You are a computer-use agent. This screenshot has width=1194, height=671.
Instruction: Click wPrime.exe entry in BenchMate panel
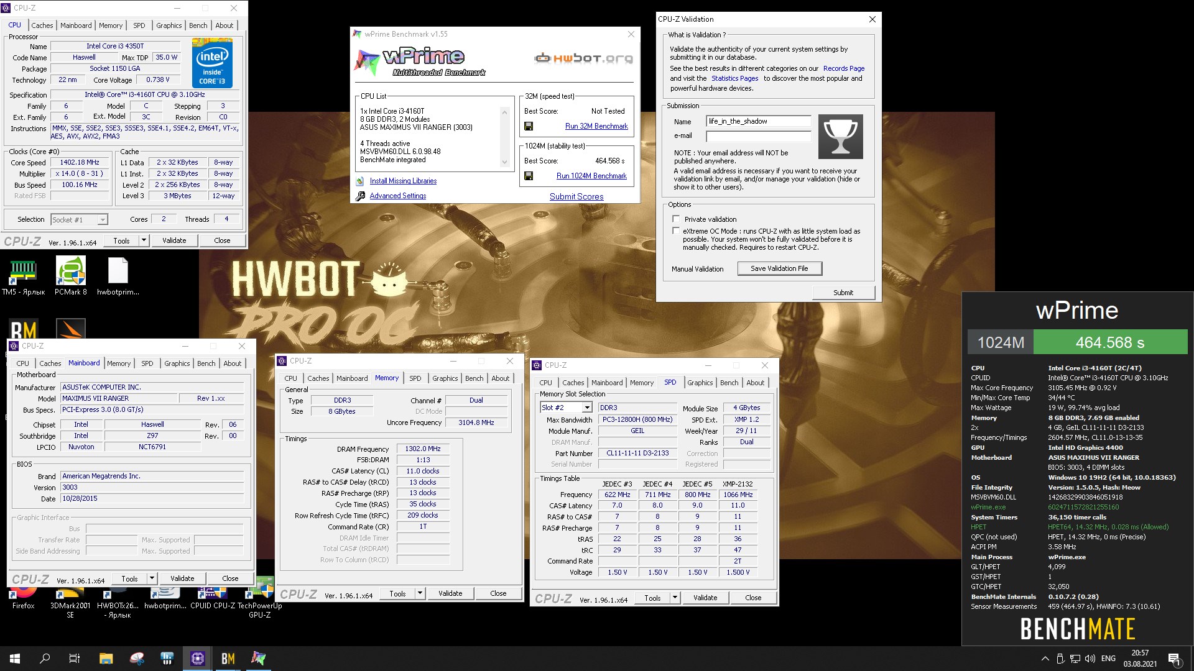click(988, 507)
